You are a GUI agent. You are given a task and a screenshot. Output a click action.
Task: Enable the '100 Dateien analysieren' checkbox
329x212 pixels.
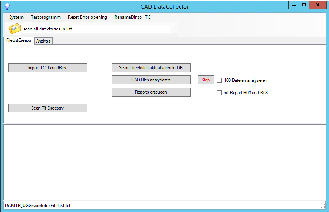[219, 80]
